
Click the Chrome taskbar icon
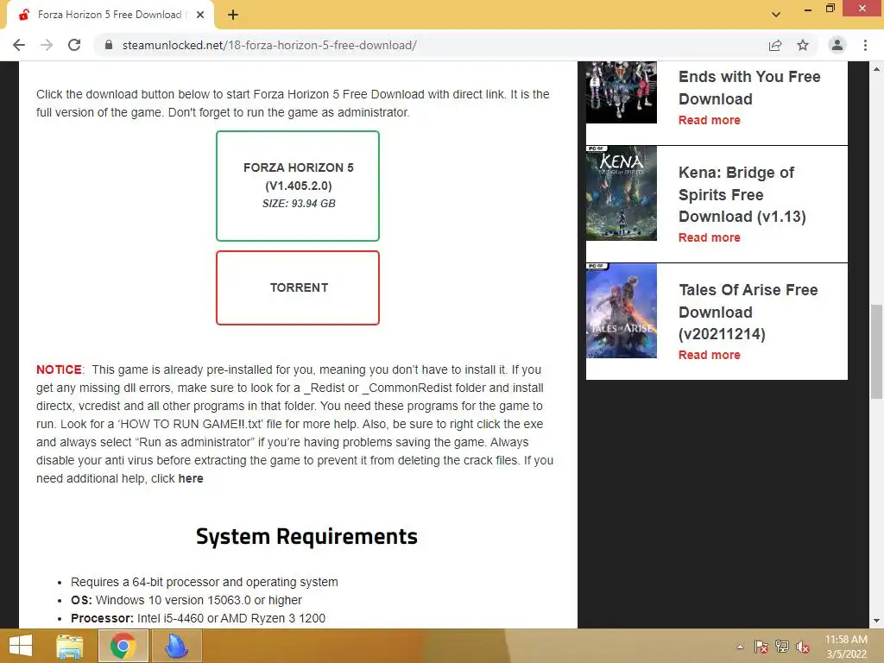[123, 646]
